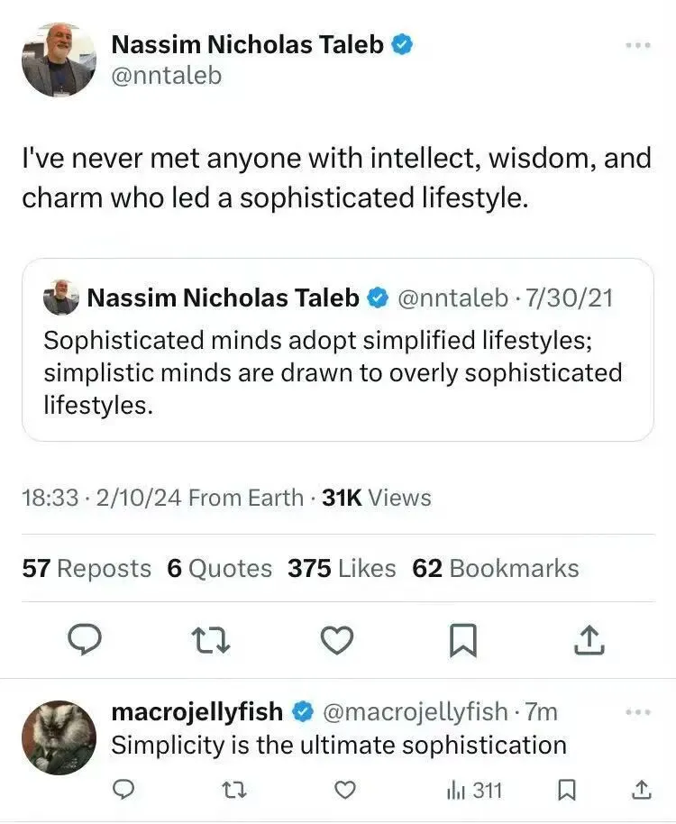Image resolution: width=676 pixels, height=824 pixels.
Task: Share the main tweet via upload icon
Action: click(589, 640)
